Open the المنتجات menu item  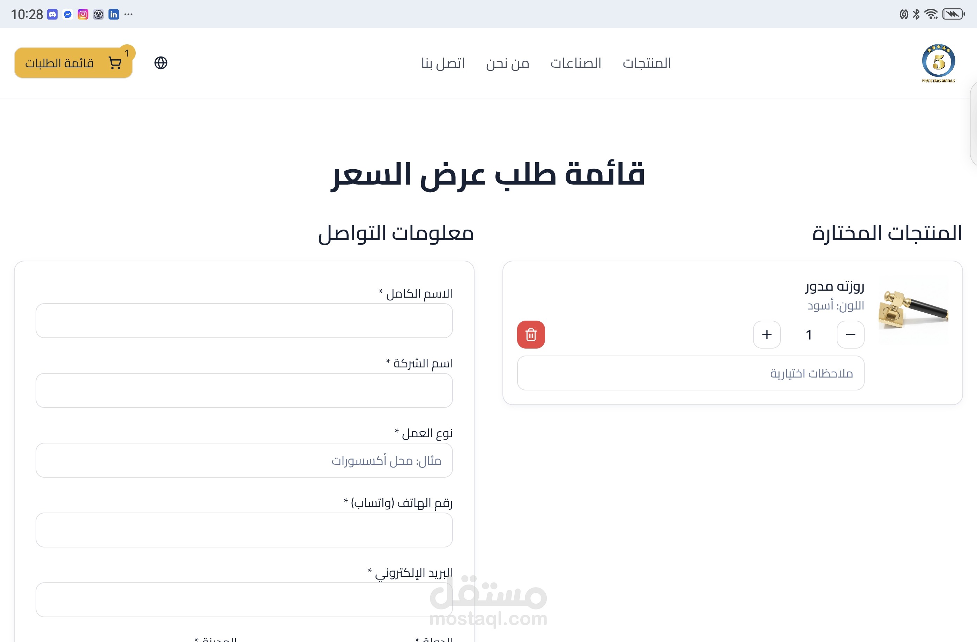click(x=647, y=63)
